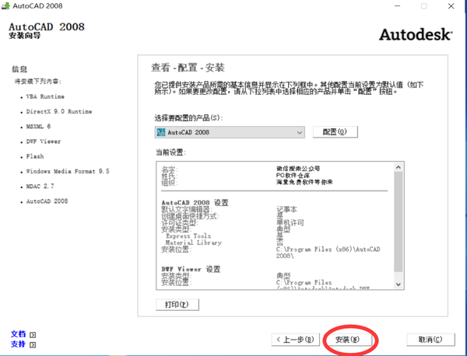
Task: Click the settings list scrollbar thumb
Action: (x=399, y=222)
